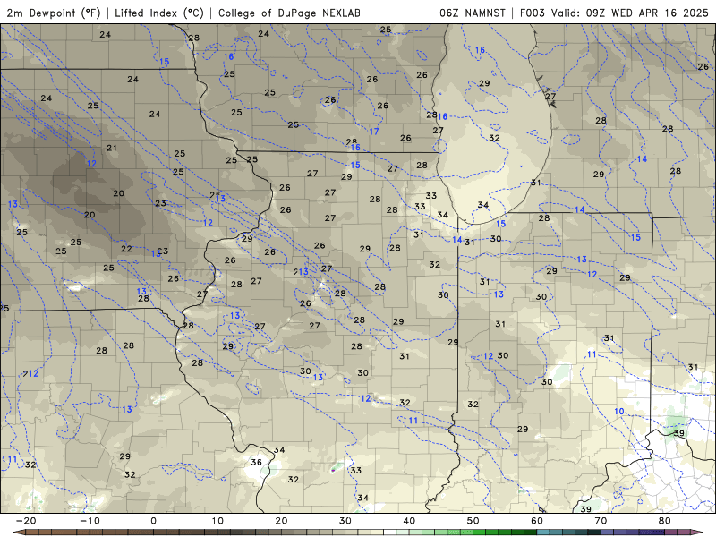Click the "06Z NAMNST" model run label
Screen dimensions: 716x537
click(473, 13)
